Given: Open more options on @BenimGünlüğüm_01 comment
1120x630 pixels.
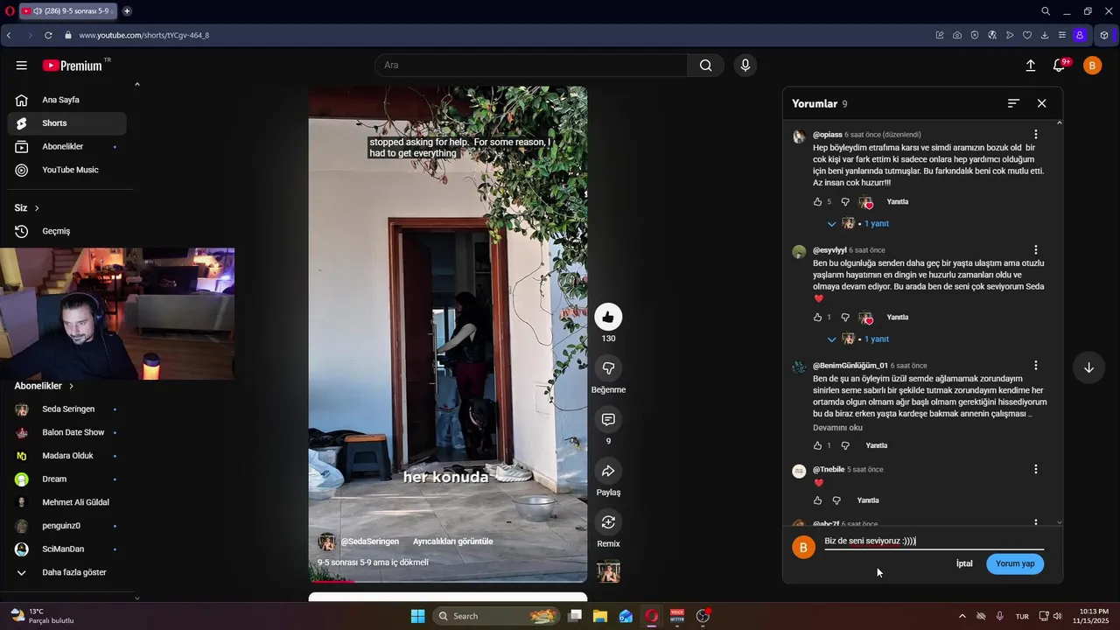Looking at the screenshot, I should click(1036, 366).
